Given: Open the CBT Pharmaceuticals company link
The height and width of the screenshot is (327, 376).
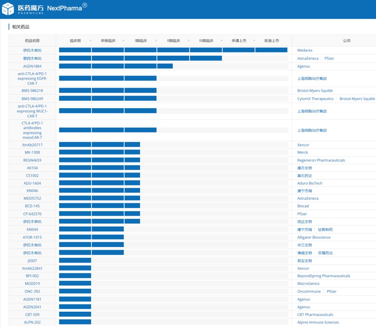Looking at the screenshot, I should [x=315, y=315].
